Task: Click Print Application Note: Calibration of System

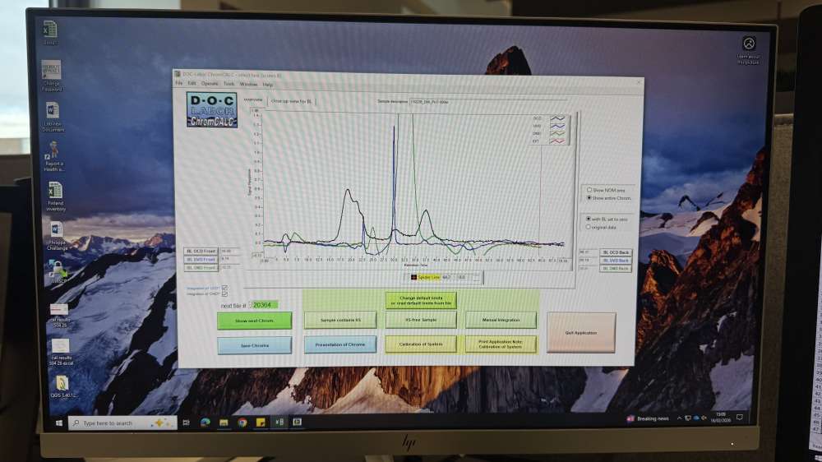Action: click(501, 344)
